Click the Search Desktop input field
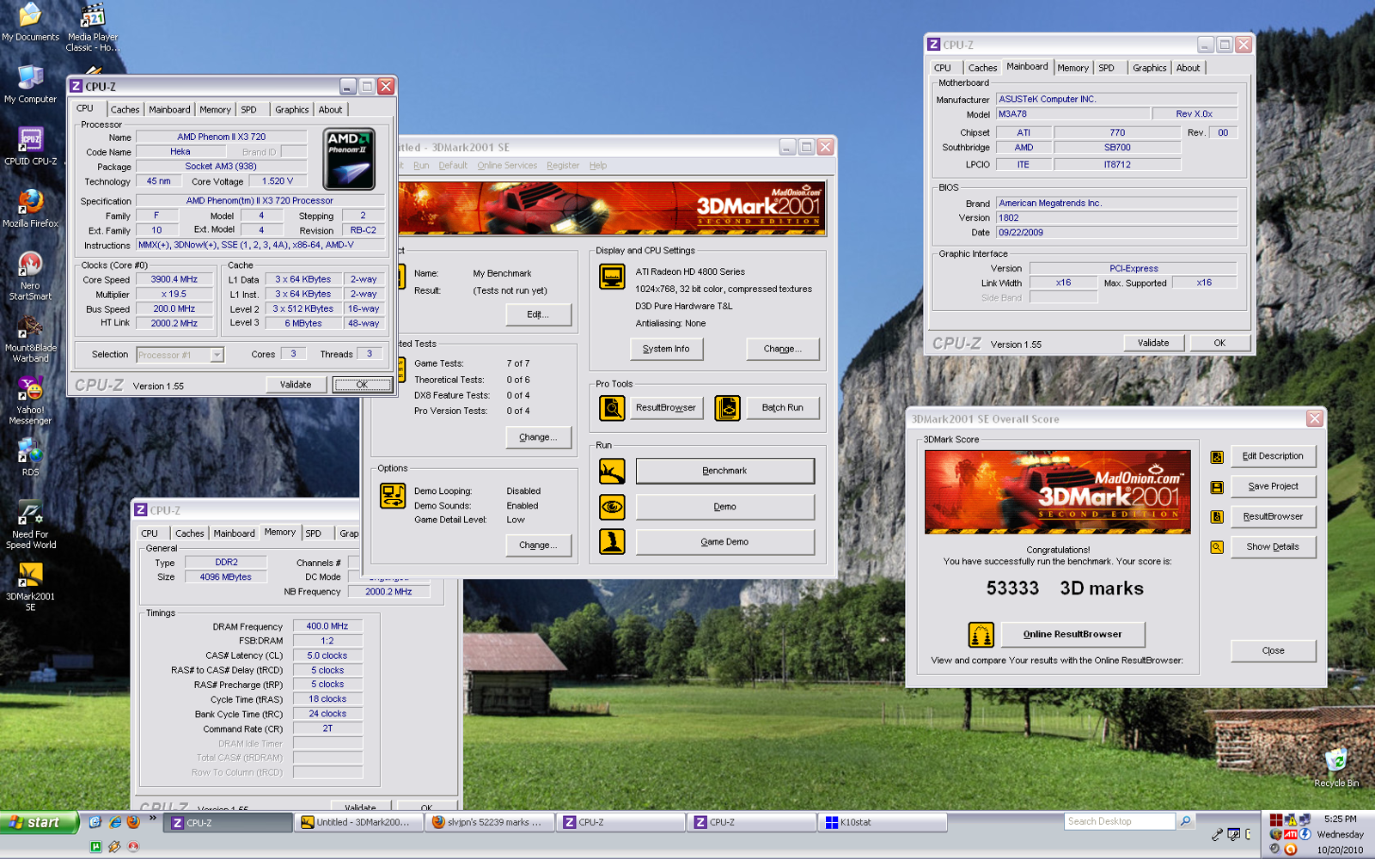 1120,821
